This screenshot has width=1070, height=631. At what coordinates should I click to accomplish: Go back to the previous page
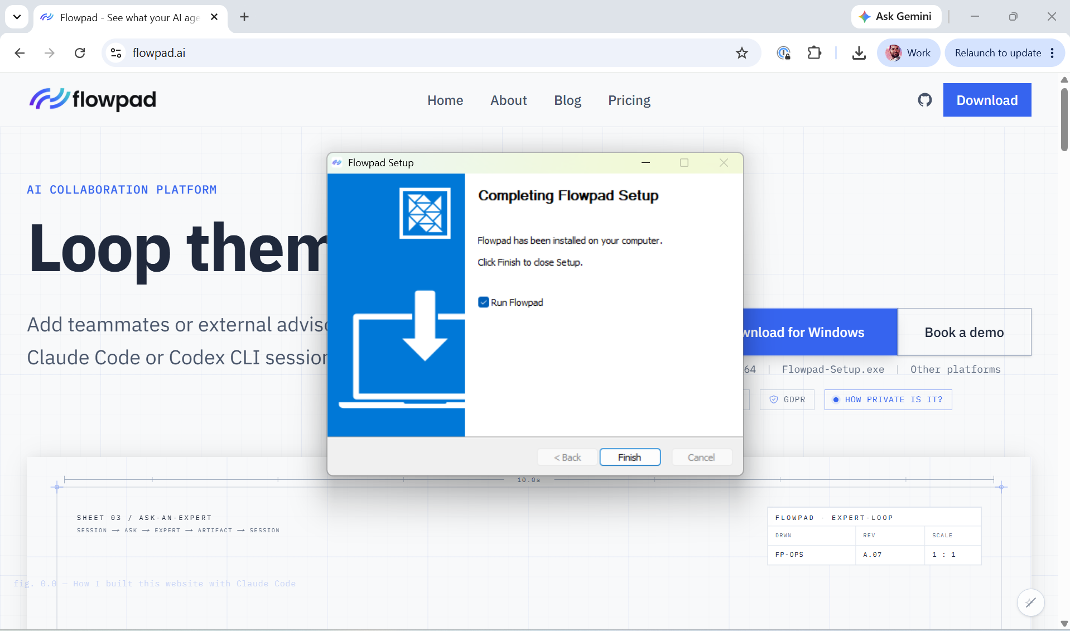(x=20, y=53)
